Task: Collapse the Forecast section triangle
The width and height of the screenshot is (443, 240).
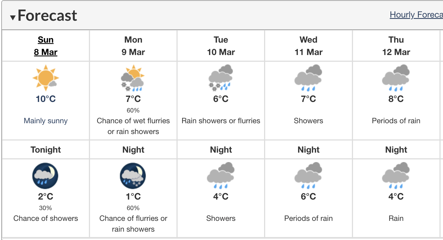Action: 13,18
